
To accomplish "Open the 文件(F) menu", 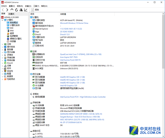I will click(x=4, y=6).
